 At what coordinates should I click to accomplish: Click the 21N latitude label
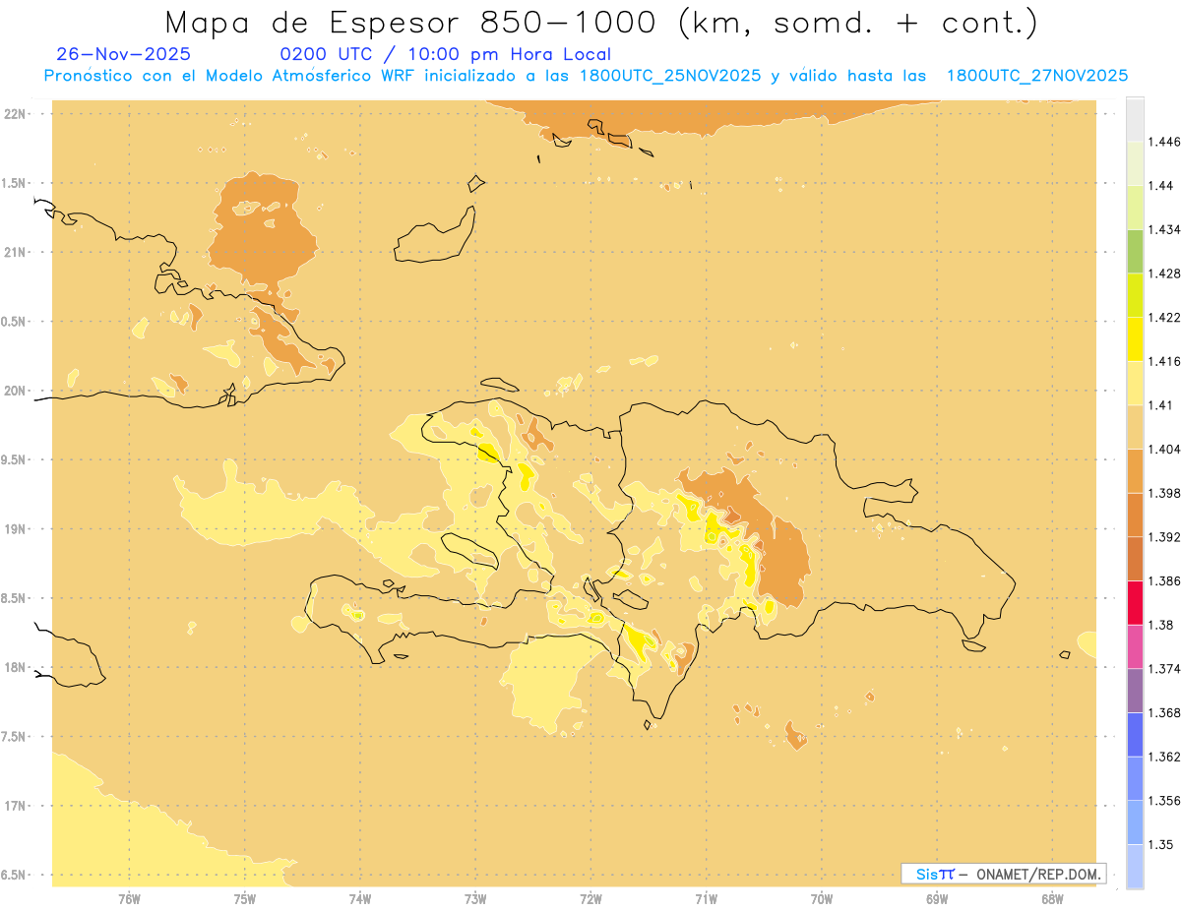pyautogui.click(x=16, y=252)
